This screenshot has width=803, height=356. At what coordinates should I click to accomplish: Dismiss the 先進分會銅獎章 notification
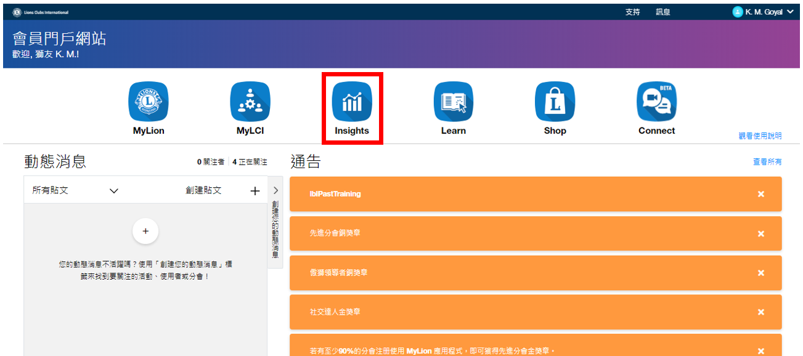761,233
